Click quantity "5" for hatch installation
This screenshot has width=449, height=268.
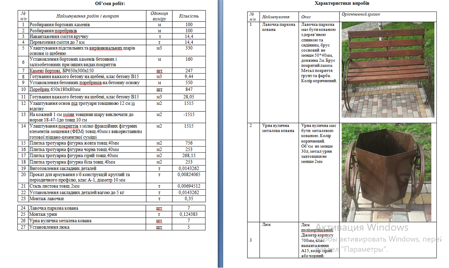pyautogui.click(x=189, y=227)
